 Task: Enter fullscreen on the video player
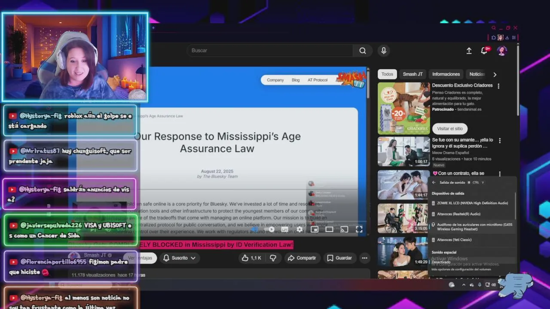(359, 229)
